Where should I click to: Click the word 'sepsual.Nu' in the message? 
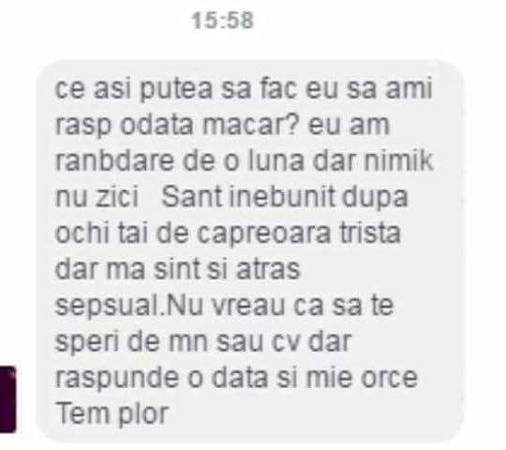[128, 307]
